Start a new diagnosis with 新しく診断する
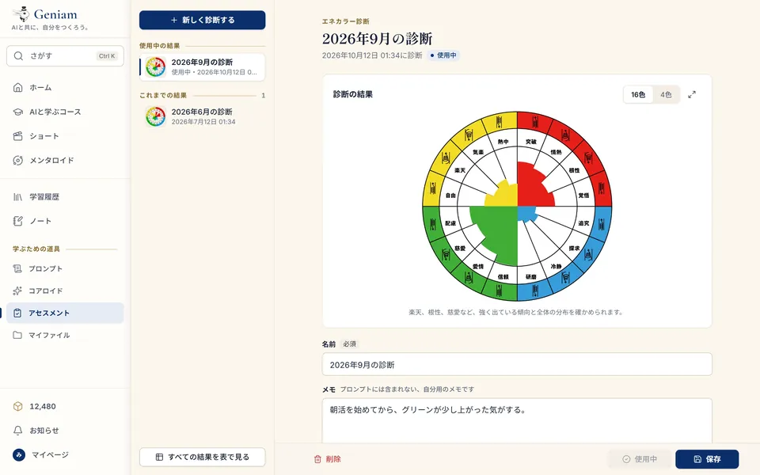Screen dimensions: 760x475 coord(202,20)
